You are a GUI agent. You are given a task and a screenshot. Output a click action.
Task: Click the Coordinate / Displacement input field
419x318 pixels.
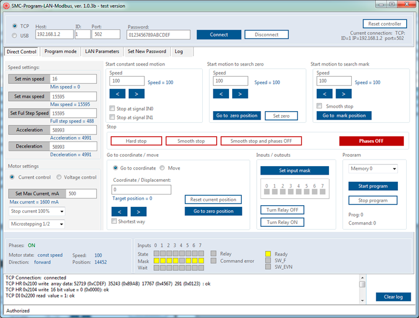[x=142, y=190]
